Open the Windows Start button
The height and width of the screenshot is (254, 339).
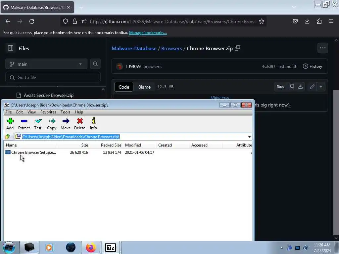[9, 247]
